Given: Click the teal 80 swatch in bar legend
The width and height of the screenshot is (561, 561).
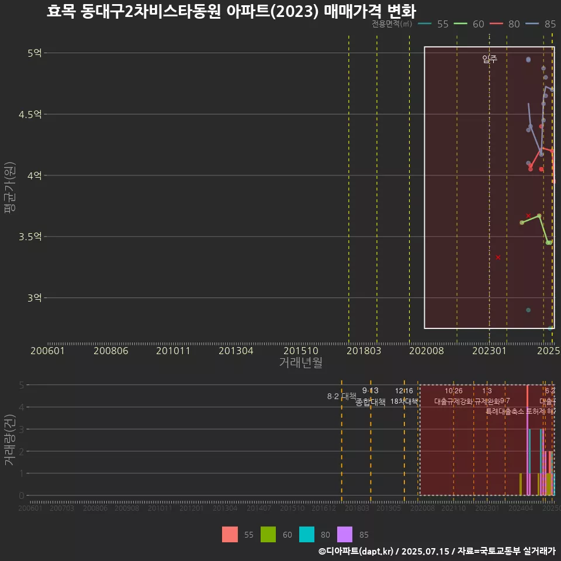Looking at the screenshot, I should [307, 535].
